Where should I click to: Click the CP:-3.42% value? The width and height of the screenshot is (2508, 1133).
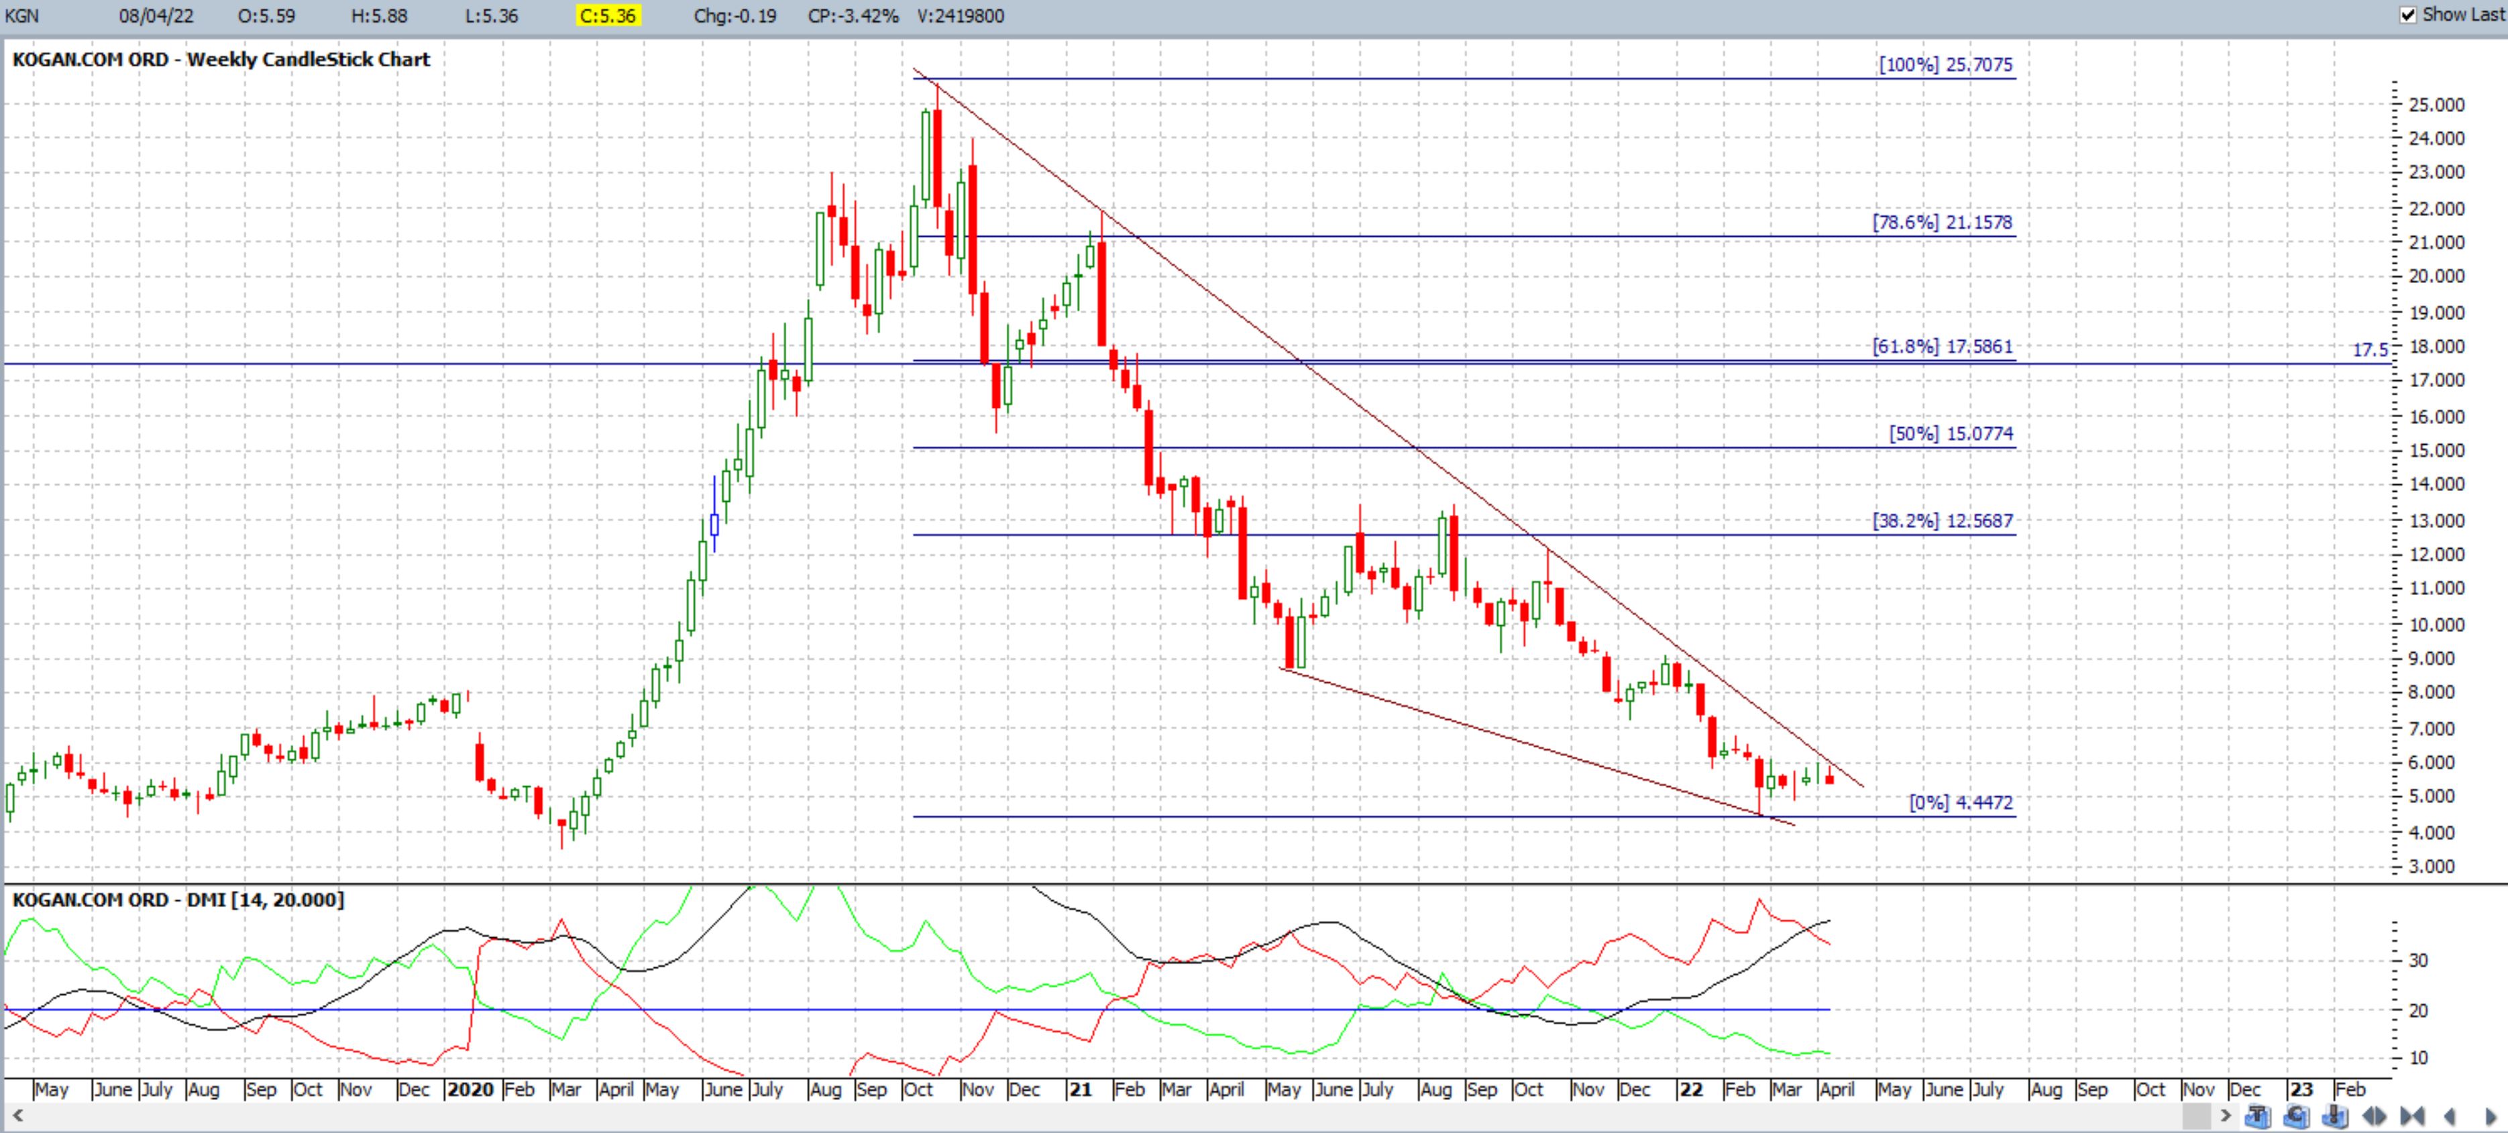853,15
